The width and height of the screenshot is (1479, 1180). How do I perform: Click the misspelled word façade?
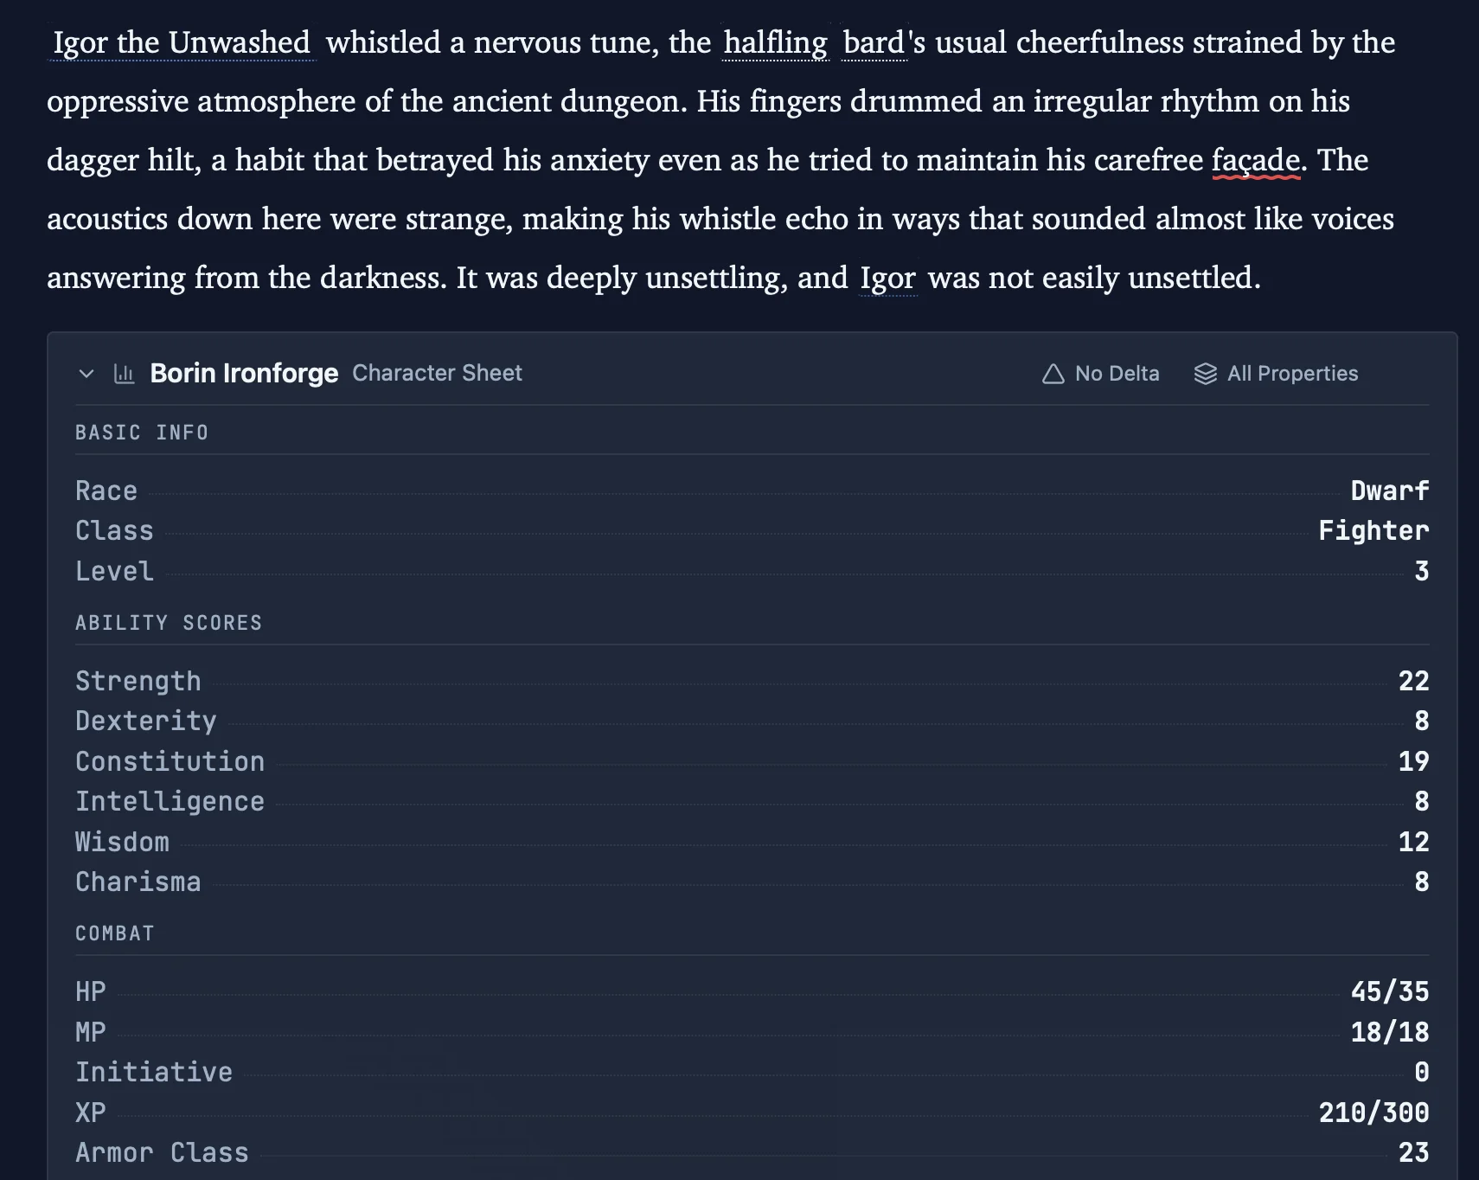click(1257, 159)
